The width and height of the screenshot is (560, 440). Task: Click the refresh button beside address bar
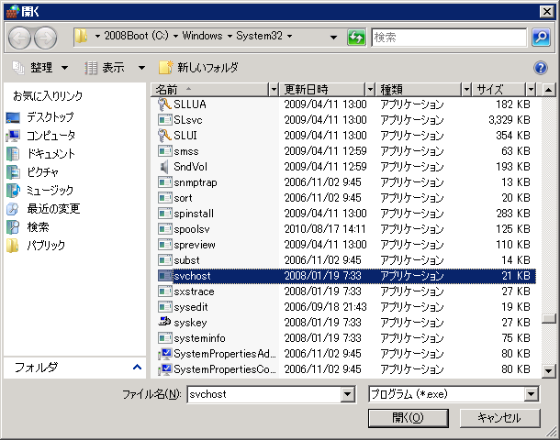point(356,37)
